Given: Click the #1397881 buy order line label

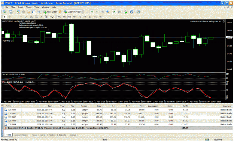Looking at the screenshot, I should tap(8, 41).
